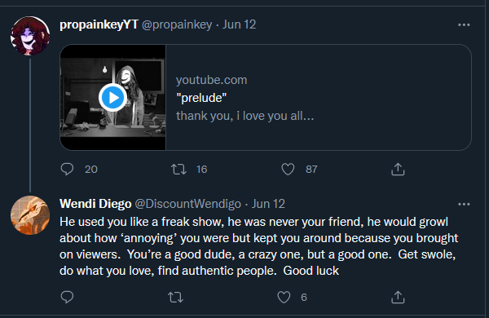The height and width of the screenshot is (318, 489).
Task: Reply to Wendi Diego's tweet
Action: tap(67, 297)
